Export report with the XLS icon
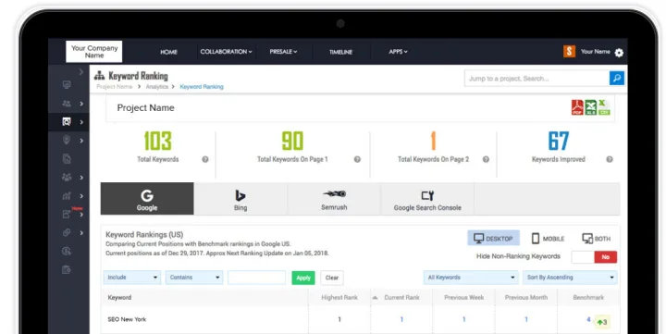Screen dimensions: 666x334 [590, 107]
